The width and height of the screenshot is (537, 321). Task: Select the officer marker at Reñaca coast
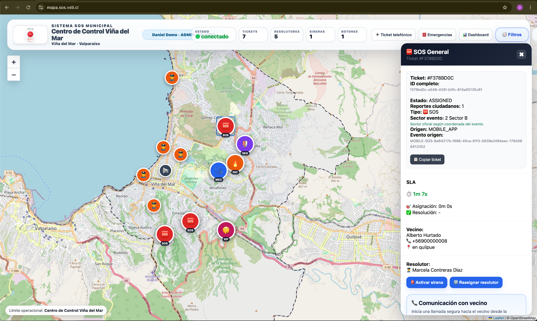(172, 78)
